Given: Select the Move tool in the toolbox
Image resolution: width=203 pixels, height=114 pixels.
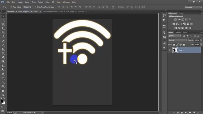Looking at the screenshot, I should click(x=3, y=16).
